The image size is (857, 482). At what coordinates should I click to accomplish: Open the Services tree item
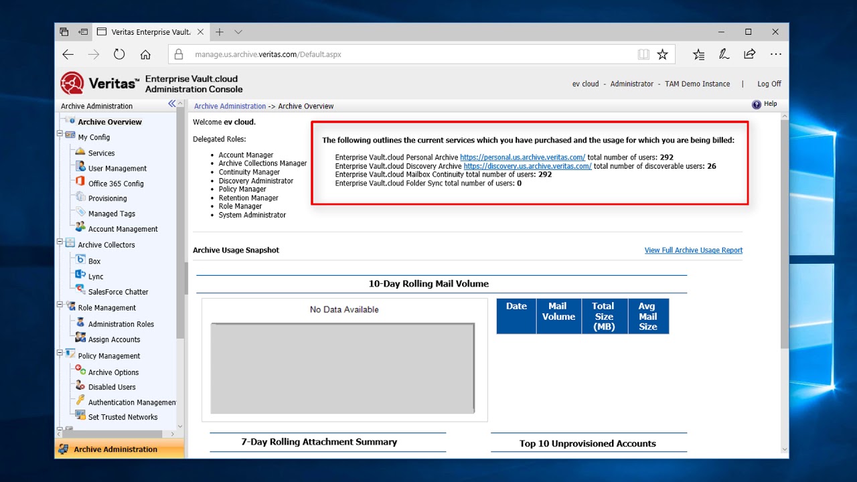[x=101, y=153]
